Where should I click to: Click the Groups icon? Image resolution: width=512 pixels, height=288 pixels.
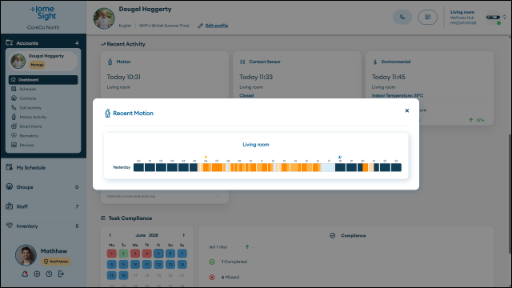(9, 186)
